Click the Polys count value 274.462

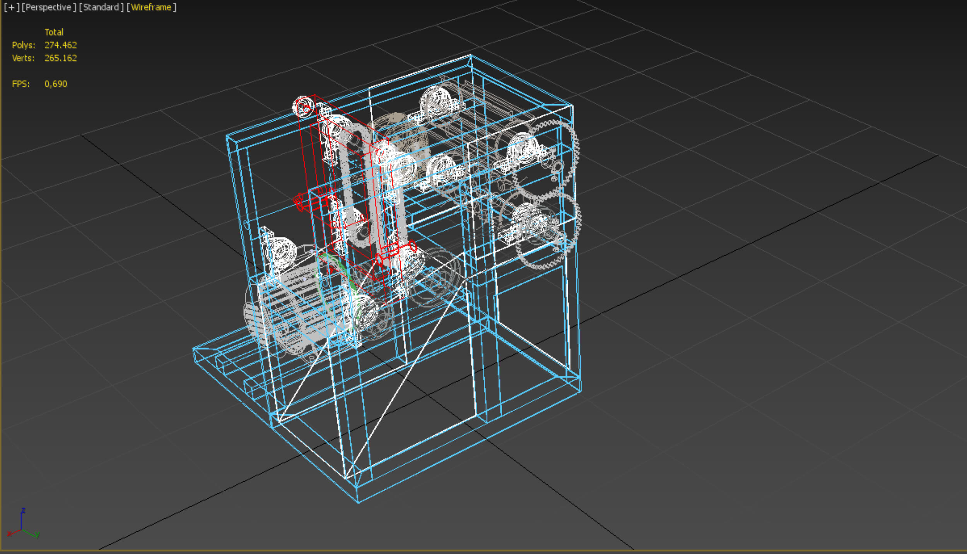pos(61,45)
